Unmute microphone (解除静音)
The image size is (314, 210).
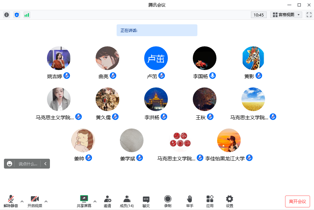coord(11,201)
